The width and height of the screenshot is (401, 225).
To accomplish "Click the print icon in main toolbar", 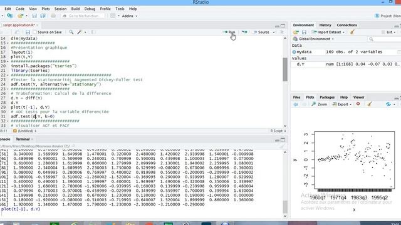I will point(53,16).
